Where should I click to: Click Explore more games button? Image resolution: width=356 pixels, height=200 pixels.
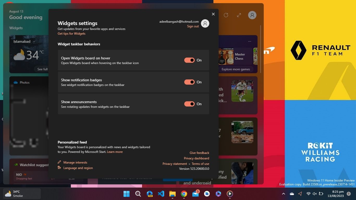pos(236,69)
